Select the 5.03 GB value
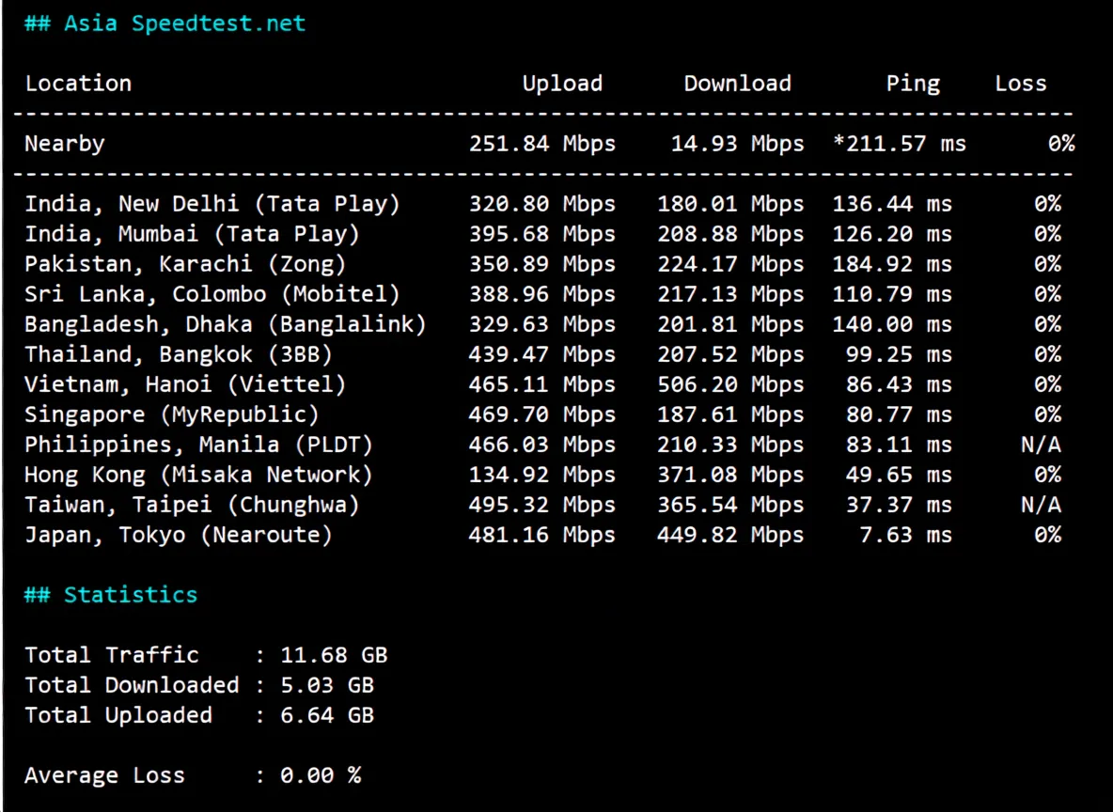 [x=327, y=685]
